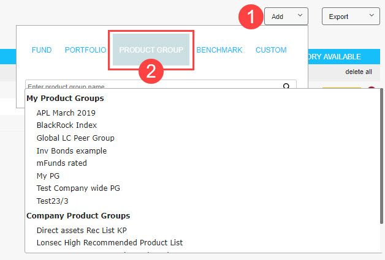Viewport: 385px width, 260px height.
Task: Select mFunds rated product group
Action: pos(61,163)
